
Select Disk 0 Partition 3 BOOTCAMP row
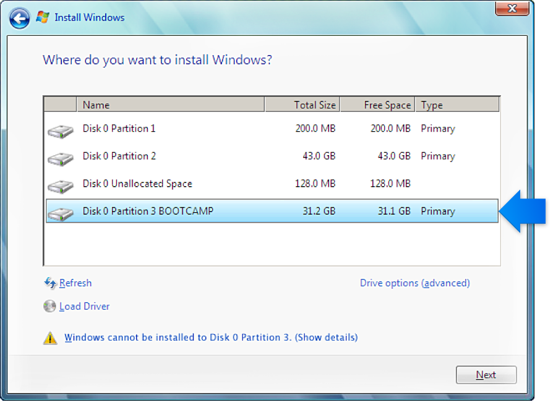tap(272, 211)
